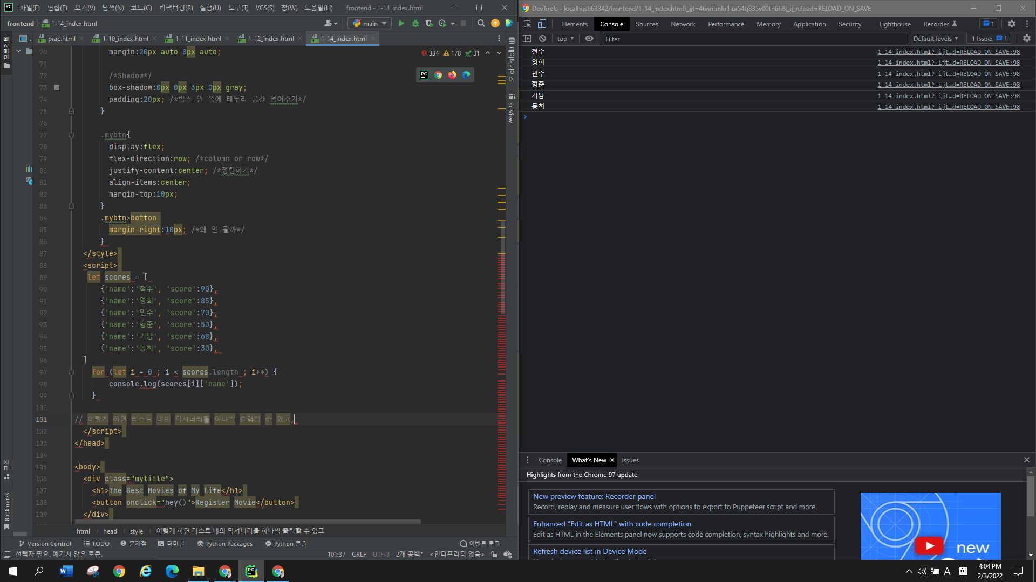Switch to the Issues drawer tab
1036x582 pixels.
pyautogui.click(x=630, y=460)
